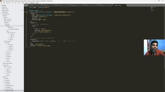Open the Goto menu
Image resolution: width=165 pixels, height=92 pixels.
(19, 3)
